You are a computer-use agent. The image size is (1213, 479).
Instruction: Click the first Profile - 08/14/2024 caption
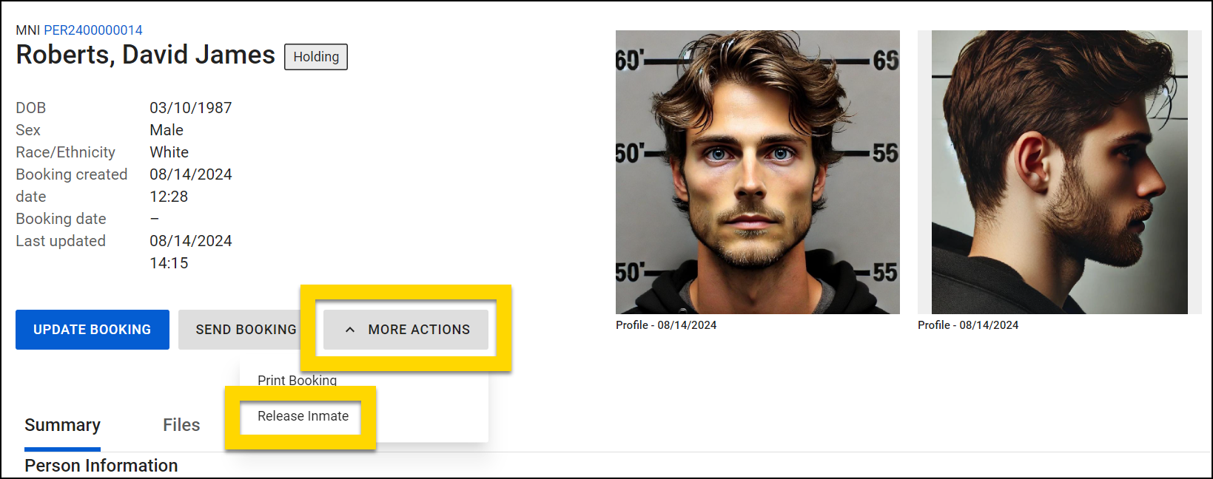point(666,325)
